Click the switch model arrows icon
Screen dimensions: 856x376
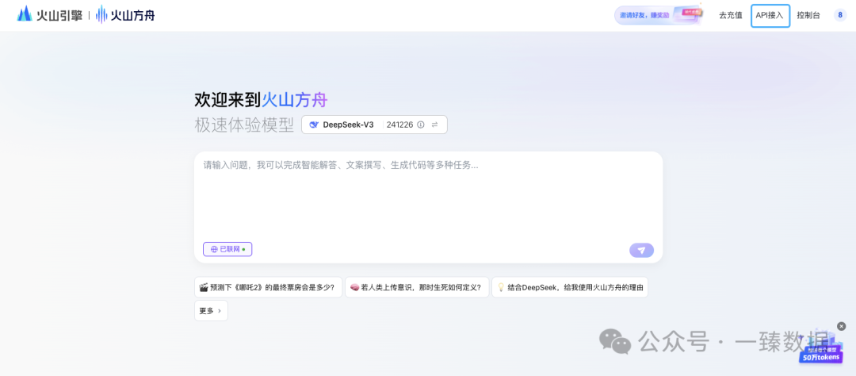pyautogui.click(x=434, y=125)
